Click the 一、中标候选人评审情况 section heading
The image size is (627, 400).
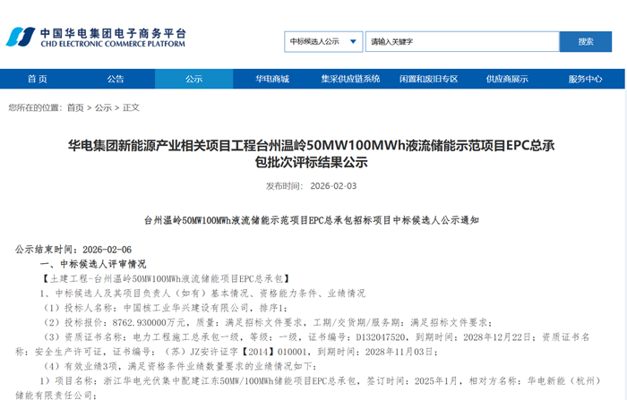[92, 265]
